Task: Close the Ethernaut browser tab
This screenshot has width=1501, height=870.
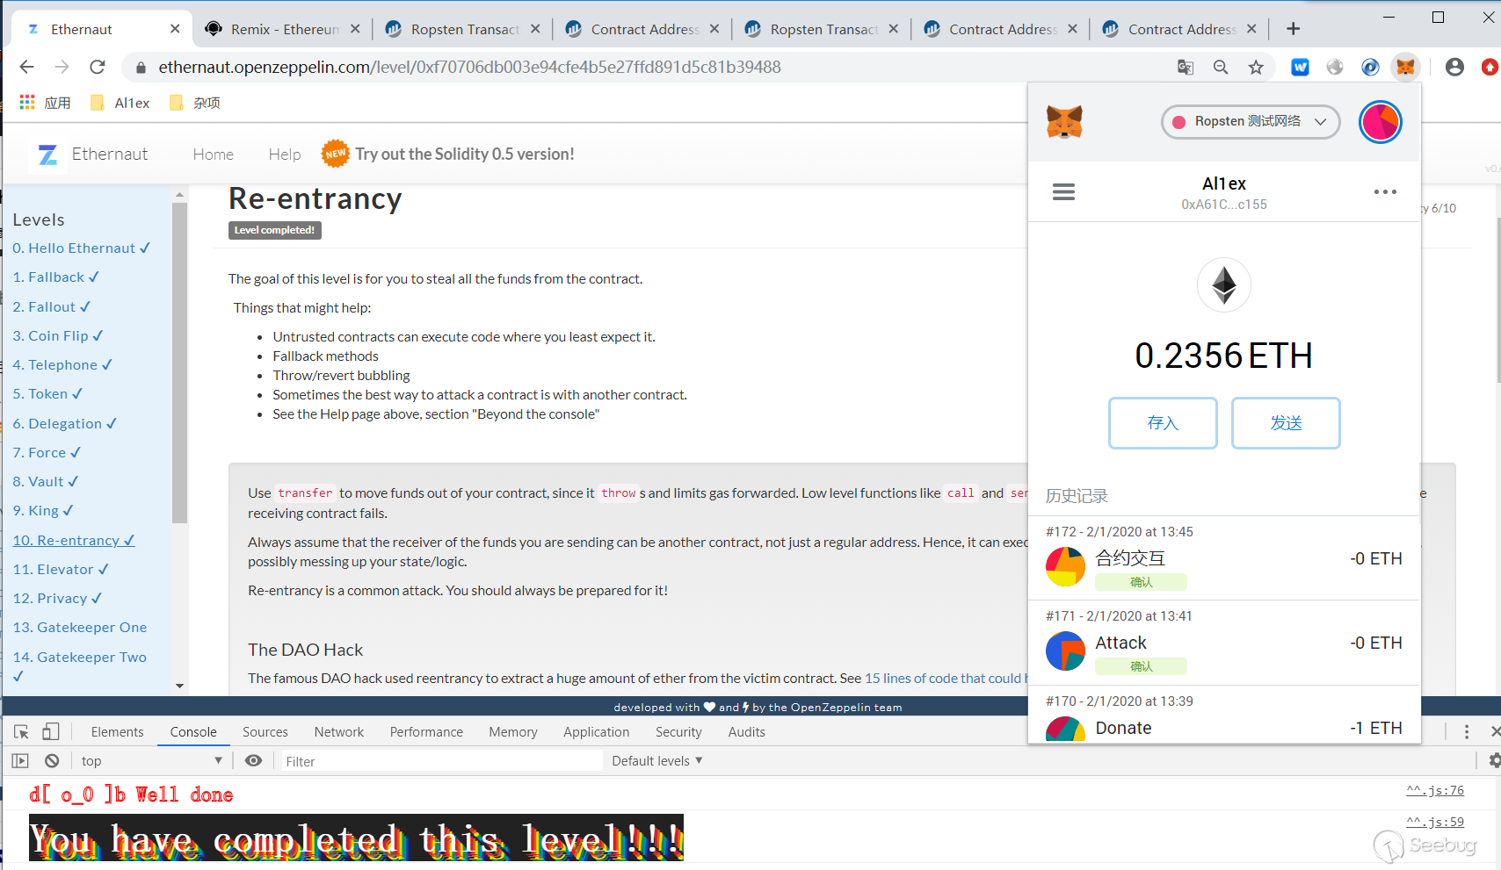Action: 175,29
